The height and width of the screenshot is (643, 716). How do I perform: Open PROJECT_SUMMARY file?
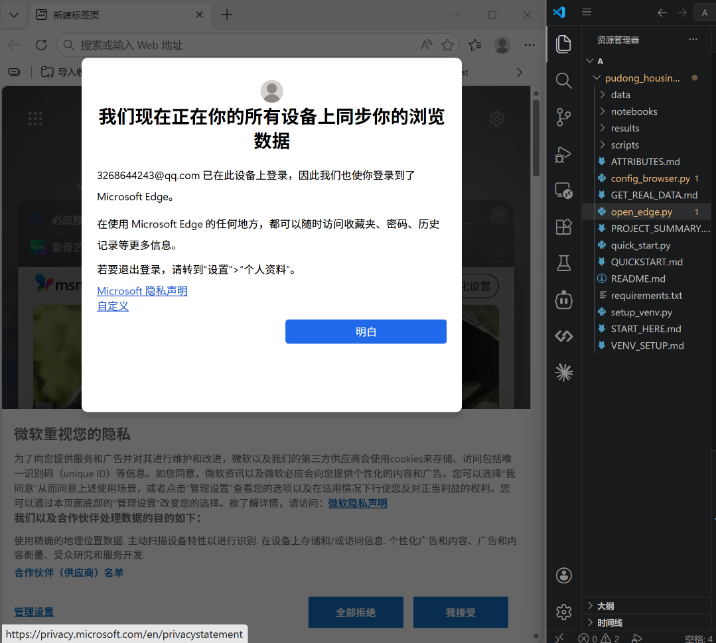pos(660,229)
